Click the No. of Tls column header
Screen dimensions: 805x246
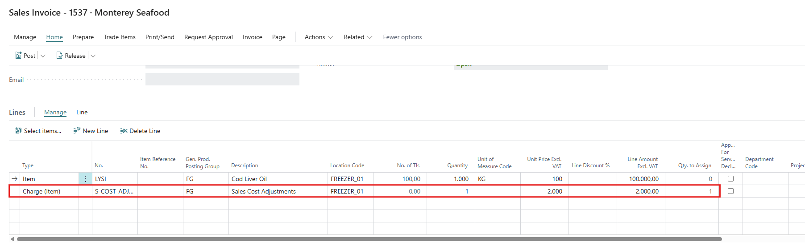click(x=408, y=165)
